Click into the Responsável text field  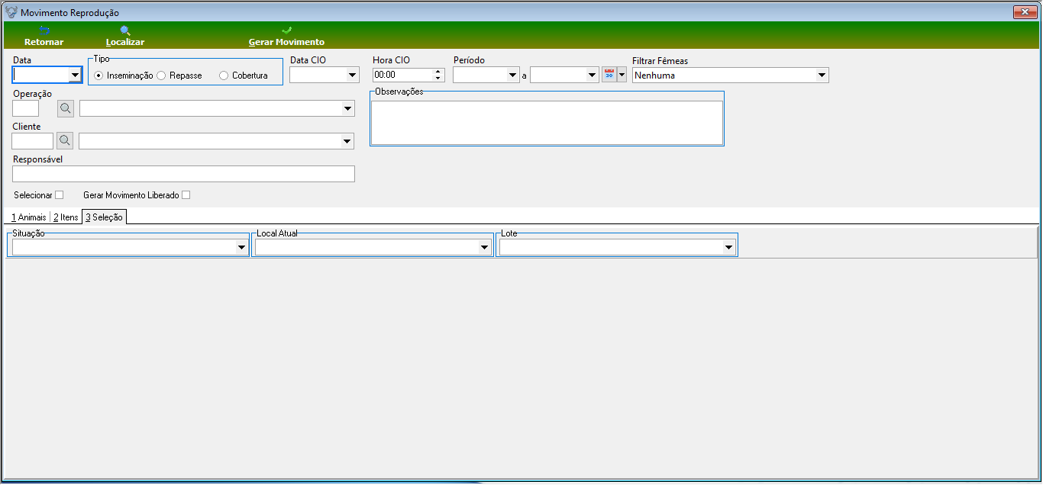pos(184,174)
